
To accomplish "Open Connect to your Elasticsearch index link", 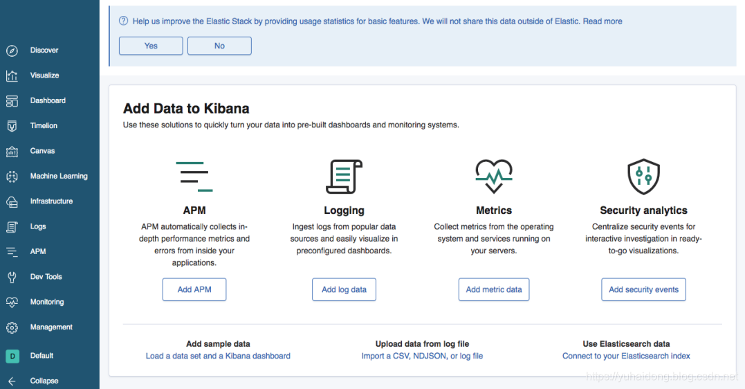I will click(x=626, y=356).
